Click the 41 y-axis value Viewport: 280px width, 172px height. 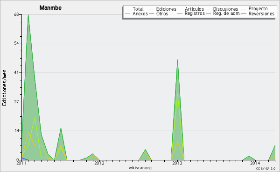[x=16, y=73]
